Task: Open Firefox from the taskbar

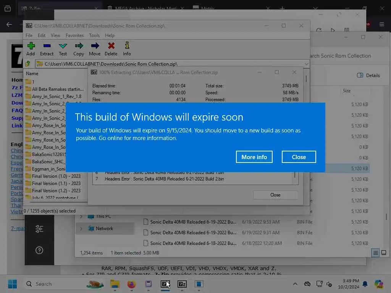Action: coord(131,284)
